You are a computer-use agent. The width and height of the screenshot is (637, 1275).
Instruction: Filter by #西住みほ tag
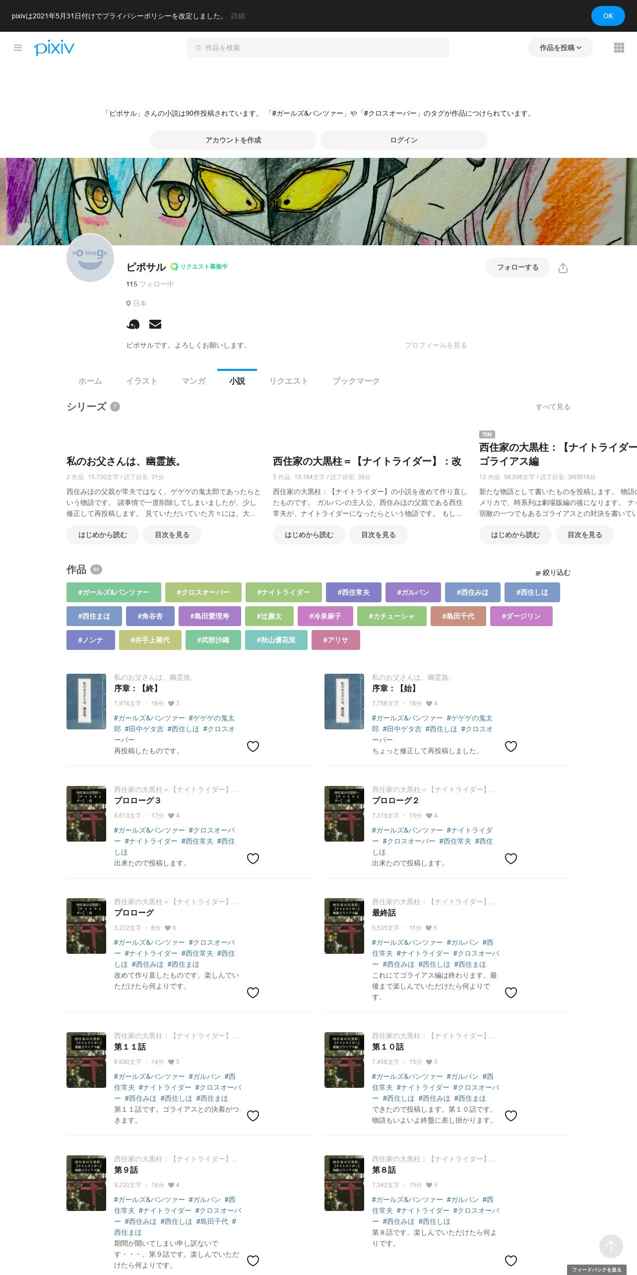click(473, 592)
